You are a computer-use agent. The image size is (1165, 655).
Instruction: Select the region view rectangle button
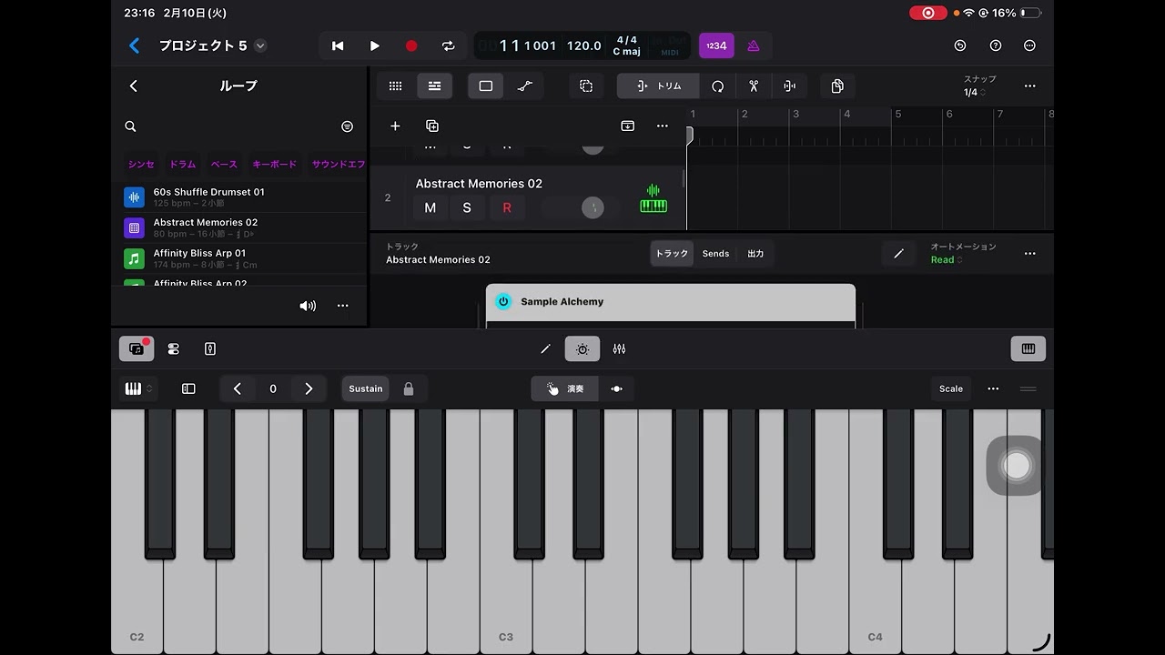click(486, 86)
